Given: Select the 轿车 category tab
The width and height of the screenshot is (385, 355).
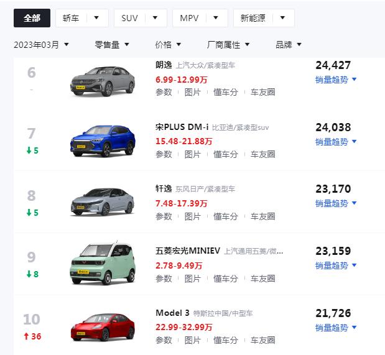Looking at the screenshot, I should point(71,18).
